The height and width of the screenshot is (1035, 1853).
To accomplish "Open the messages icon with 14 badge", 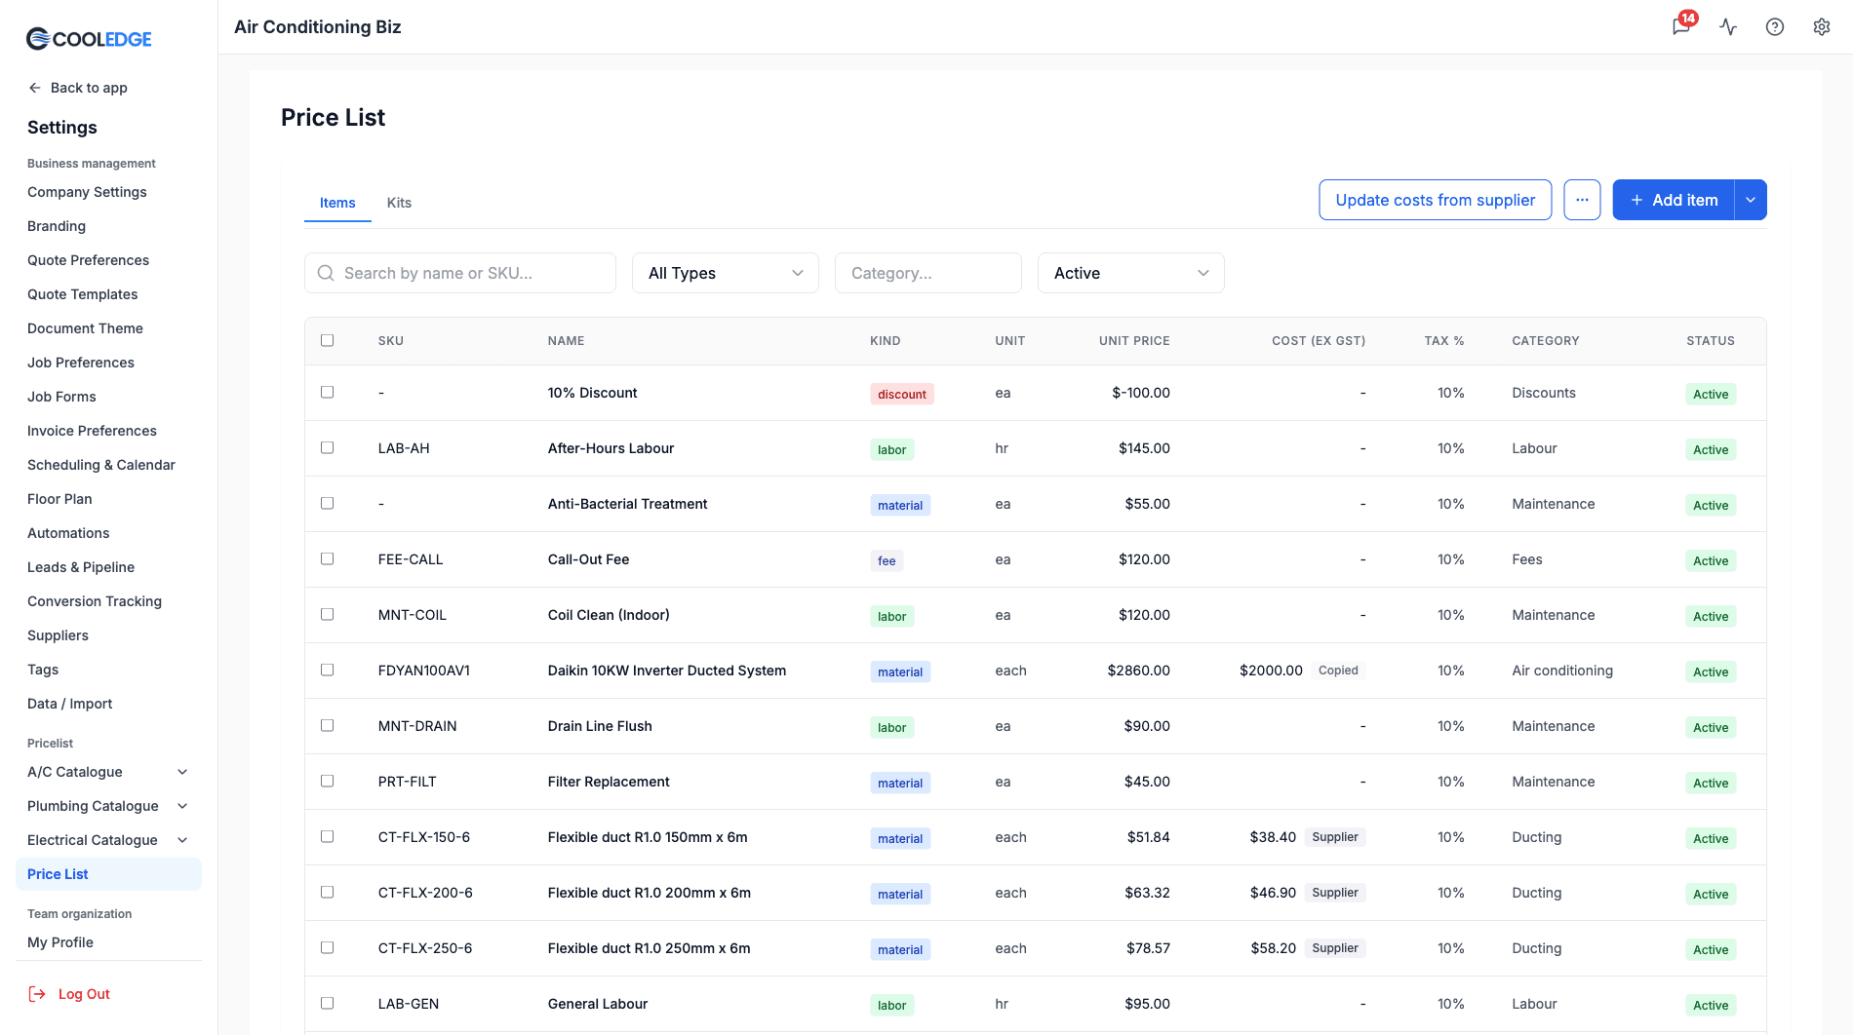I will pos(1681,26).
